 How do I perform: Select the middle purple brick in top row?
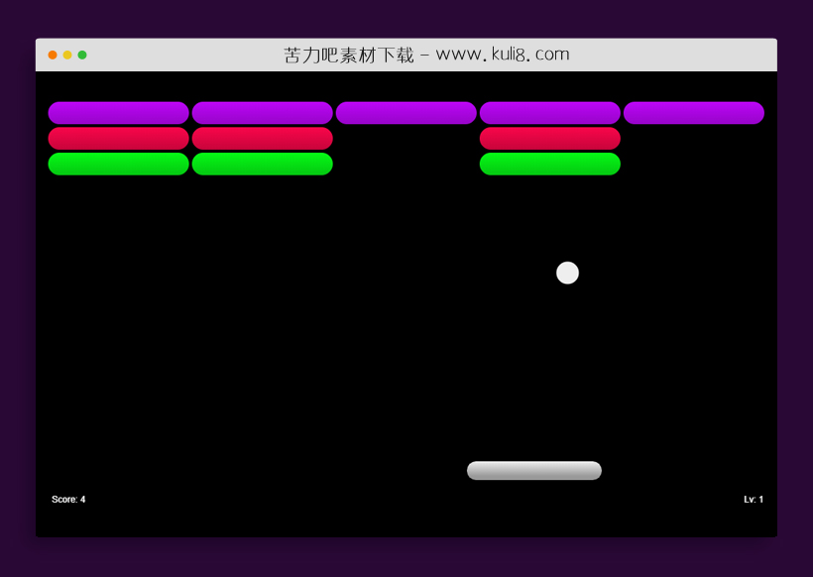[406, 113]
